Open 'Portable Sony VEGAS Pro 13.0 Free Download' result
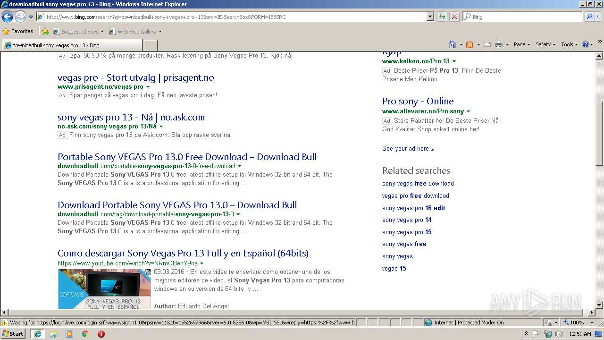Screen dimensions: 604x340 tap(187, 157)
